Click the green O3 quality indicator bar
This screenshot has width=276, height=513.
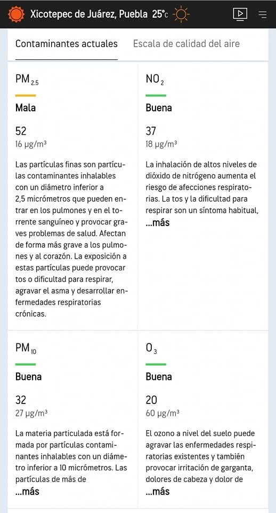(156, 364)
